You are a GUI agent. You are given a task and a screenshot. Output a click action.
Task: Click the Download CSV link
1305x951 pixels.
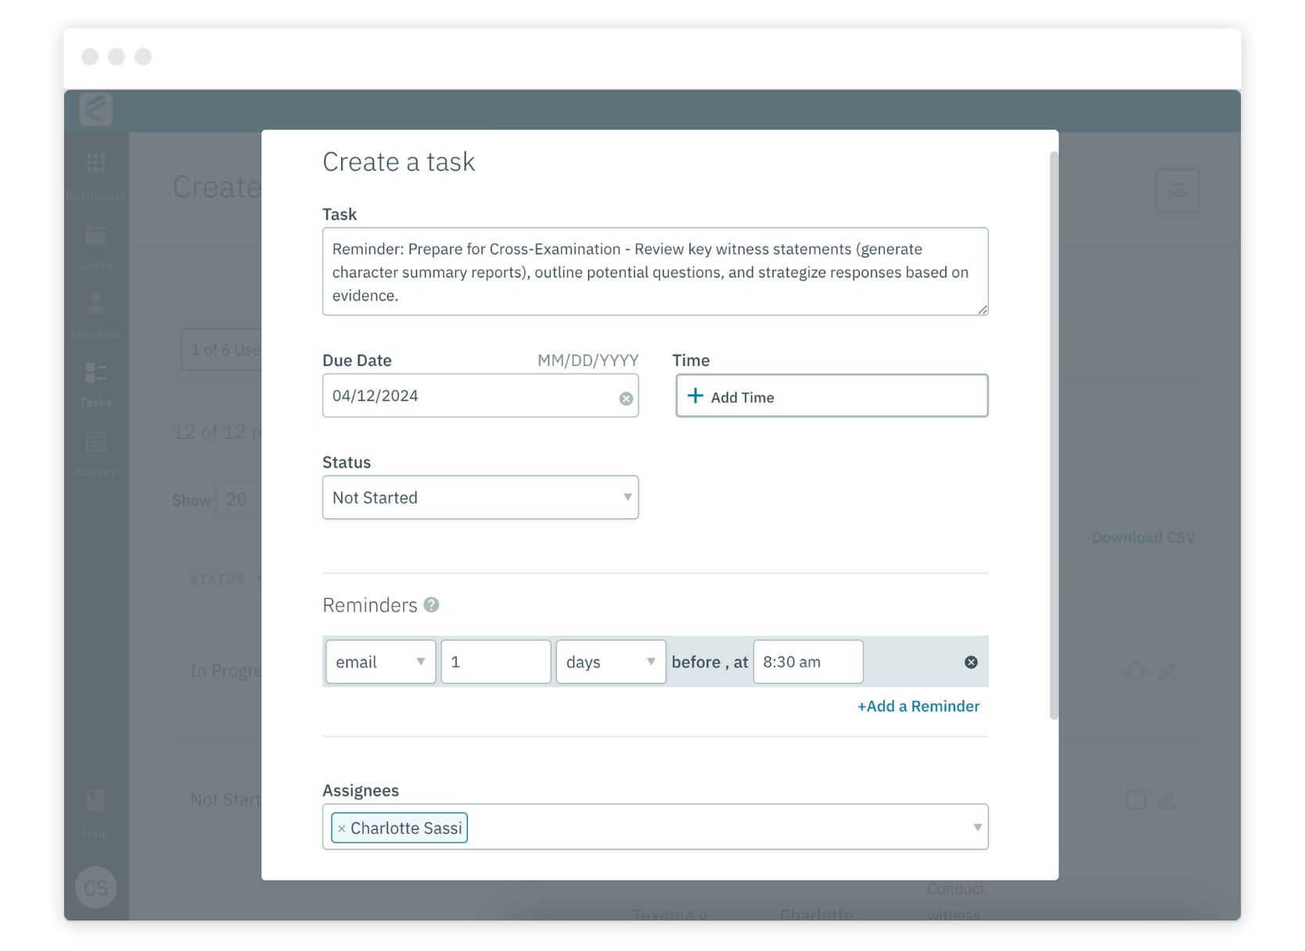click(x=1143, y=537)
